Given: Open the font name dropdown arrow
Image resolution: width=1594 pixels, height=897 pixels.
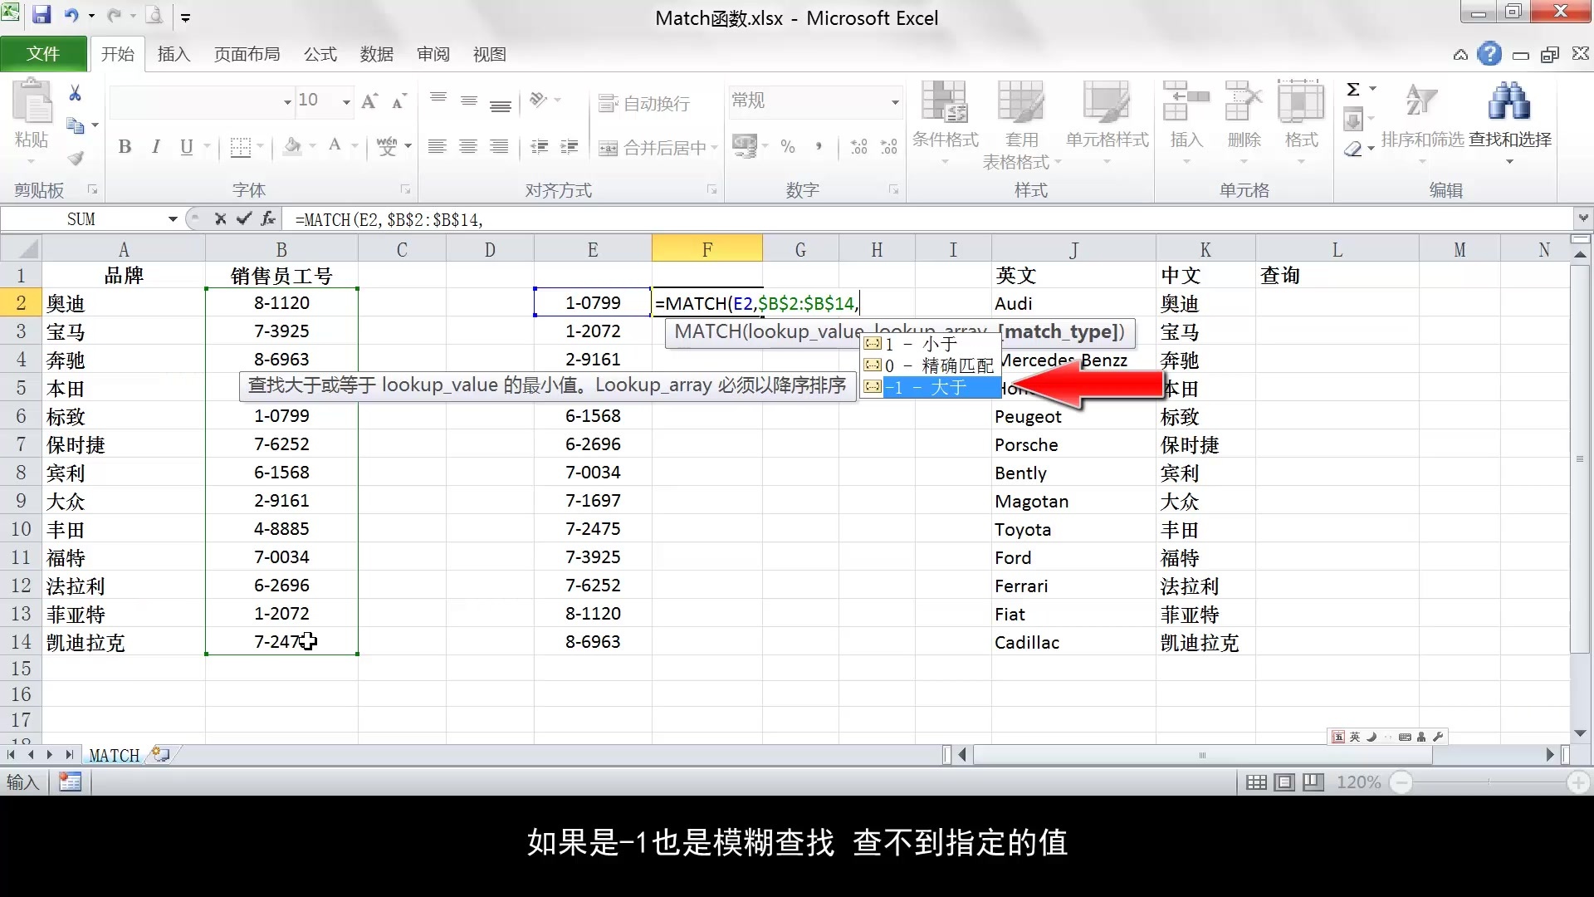Looking at the screenshot, I should 287,101.
